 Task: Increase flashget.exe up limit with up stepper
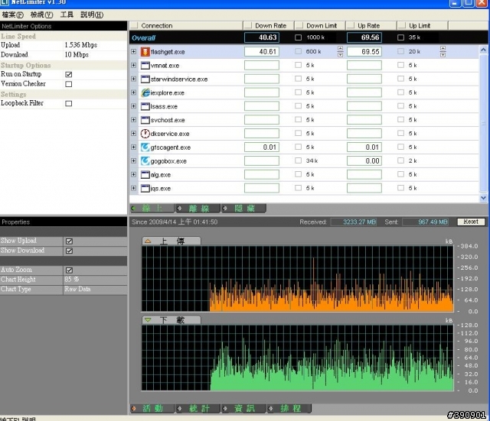(443, 48)
